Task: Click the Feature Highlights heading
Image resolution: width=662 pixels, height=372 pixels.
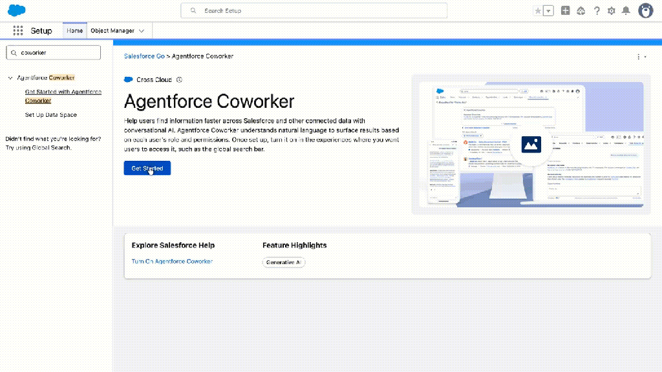Action: pyautogui.click(x=294, y=245)
